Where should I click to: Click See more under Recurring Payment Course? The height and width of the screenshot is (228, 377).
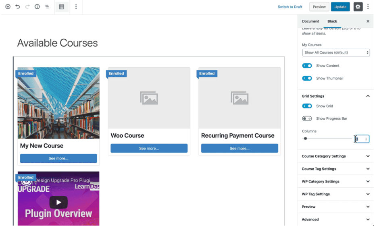[x=240, y=149]
